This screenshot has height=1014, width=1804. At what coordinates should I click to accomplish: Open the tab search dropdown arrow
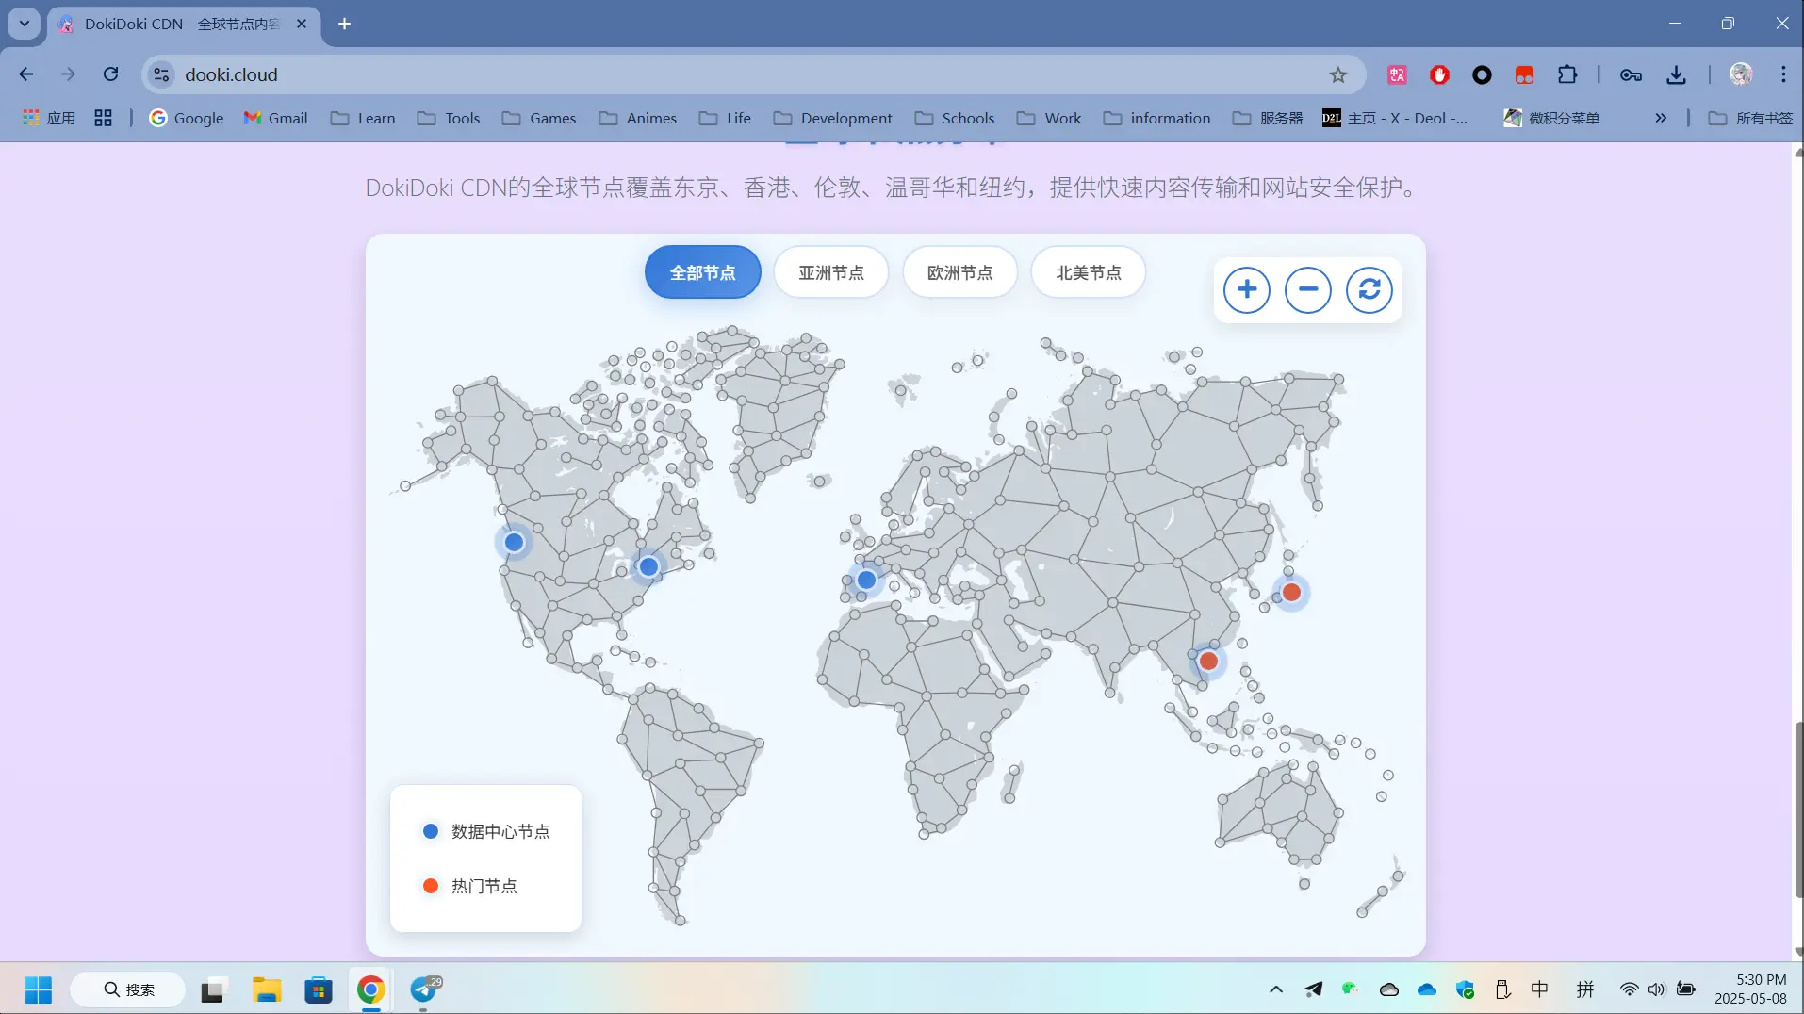tap(24, 24)
